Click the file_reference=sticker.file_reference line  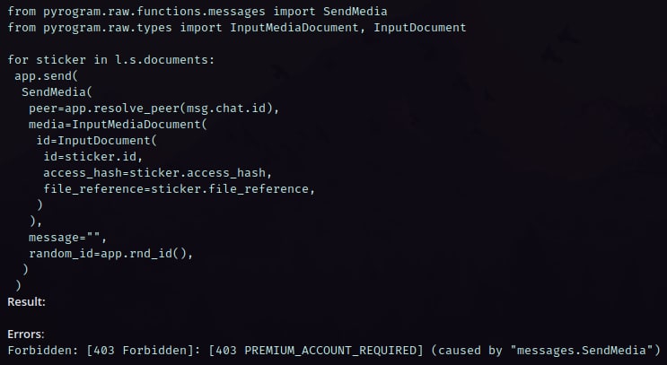[x=180, y=189]
